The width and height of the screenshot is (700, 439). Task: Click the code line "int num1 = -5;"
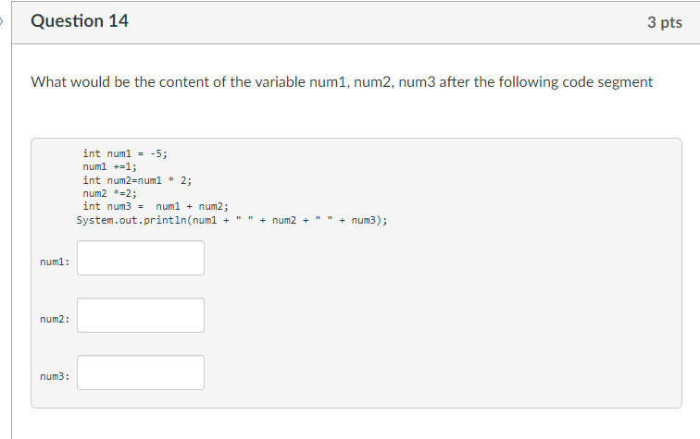pos(125,153)
